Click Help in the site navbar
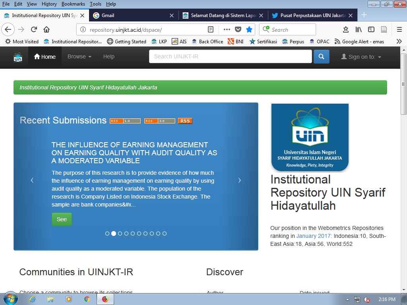 pyautogui.click(x=109, y=56)
